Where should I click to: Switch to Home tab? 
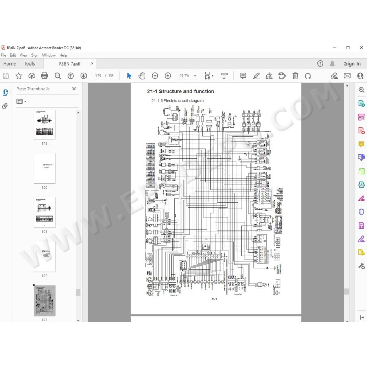[x=9, y=63]
